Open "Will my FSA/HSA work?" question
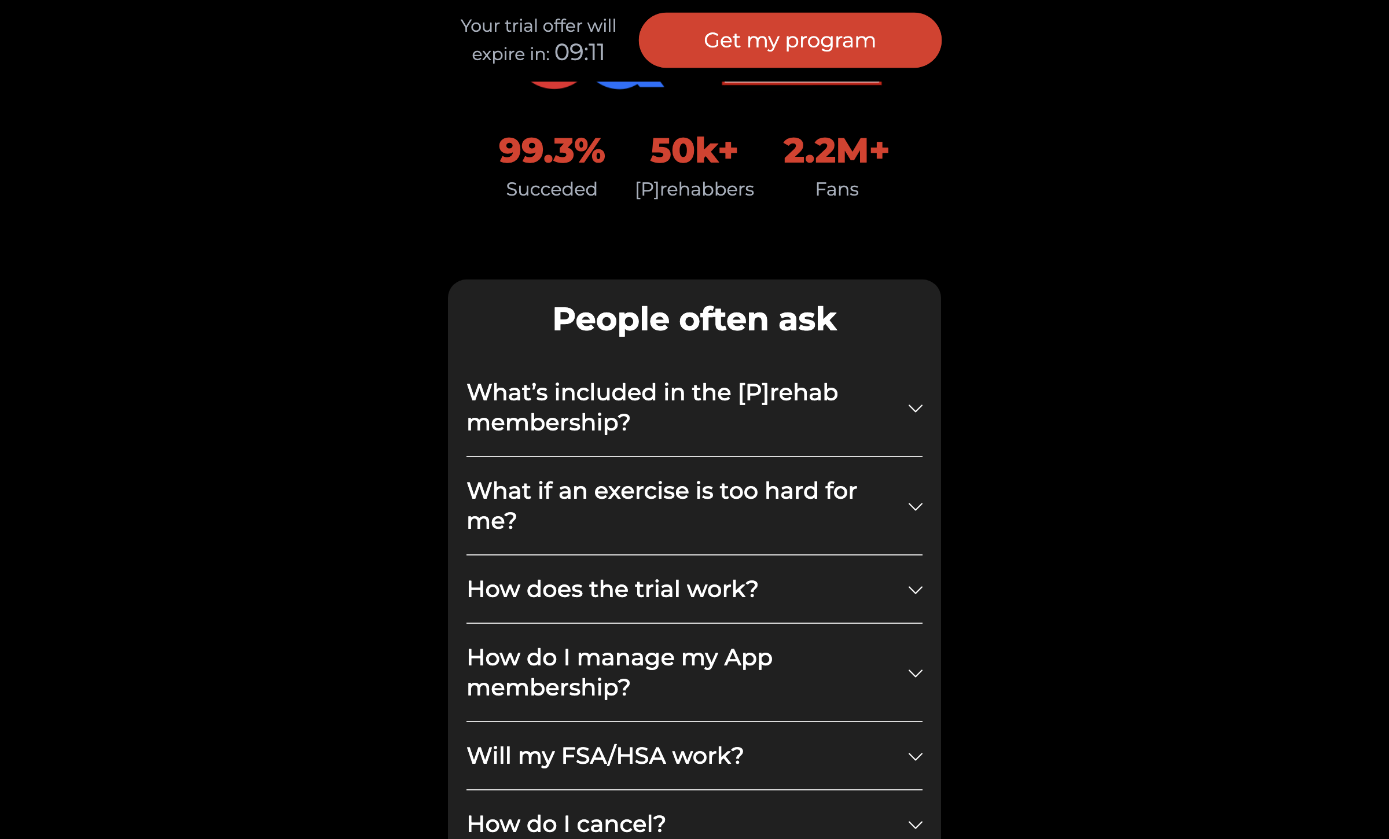The height and width of the screenshot is (839, 1389). pyautogui.click(x=694, y=756)
